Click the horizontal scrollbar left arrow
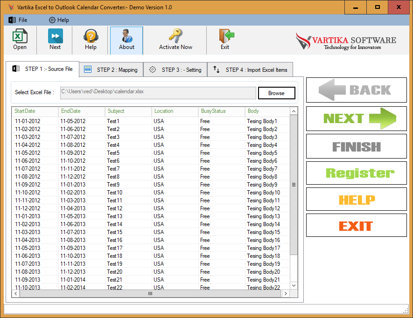 coord(16,293)
